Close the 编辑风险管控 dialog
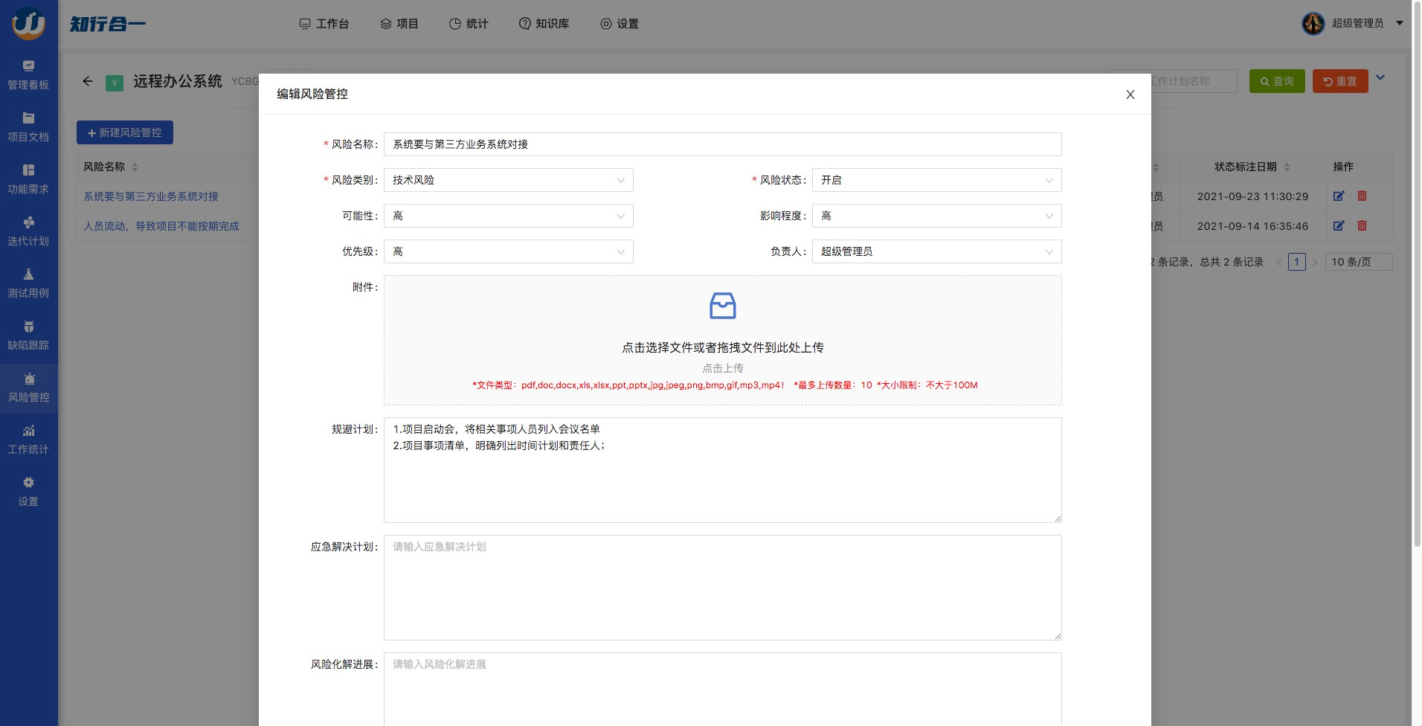Screen dimensions: 1422x726 (x=1130, y=94)
